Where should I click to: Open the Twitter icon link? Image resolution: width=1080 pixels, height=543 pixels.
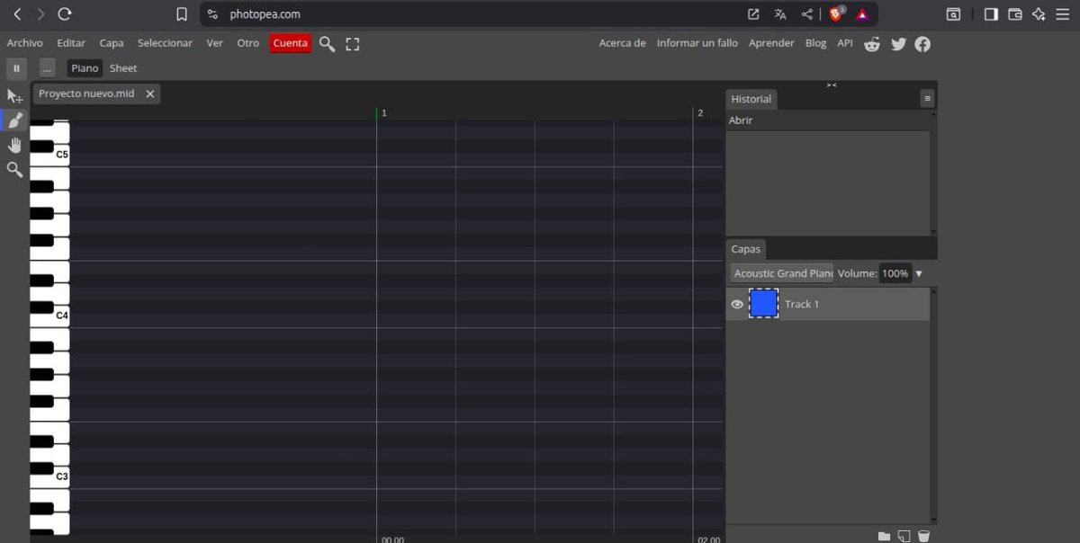pyautogui.click(x=898, y=44)
